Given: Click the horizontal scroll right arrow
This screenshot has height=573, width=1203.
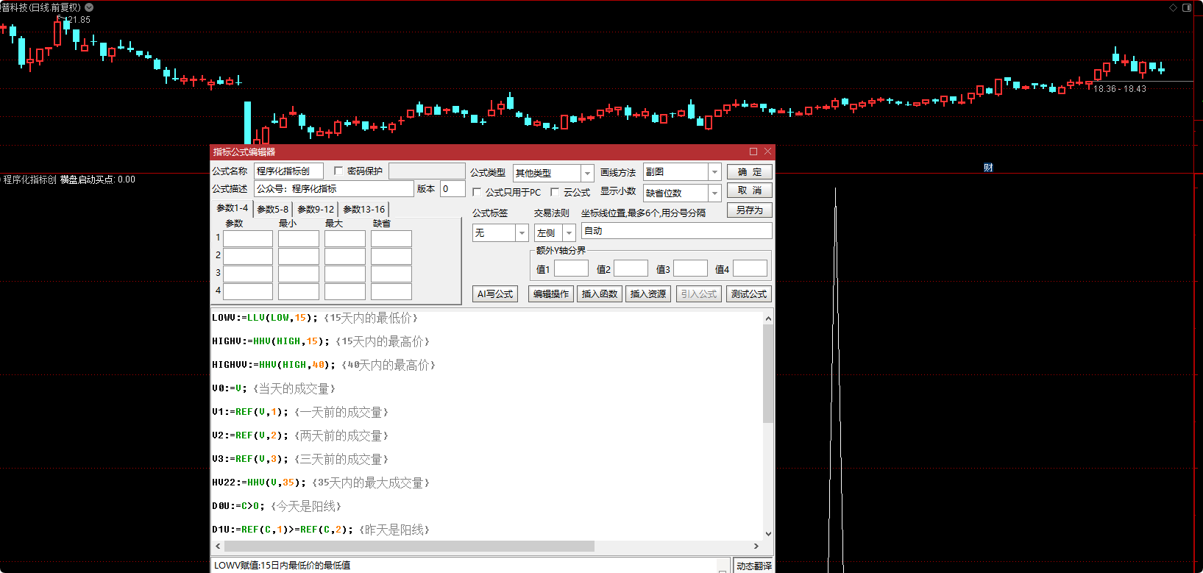Looking at the screenshot, I should click(756, 546).
